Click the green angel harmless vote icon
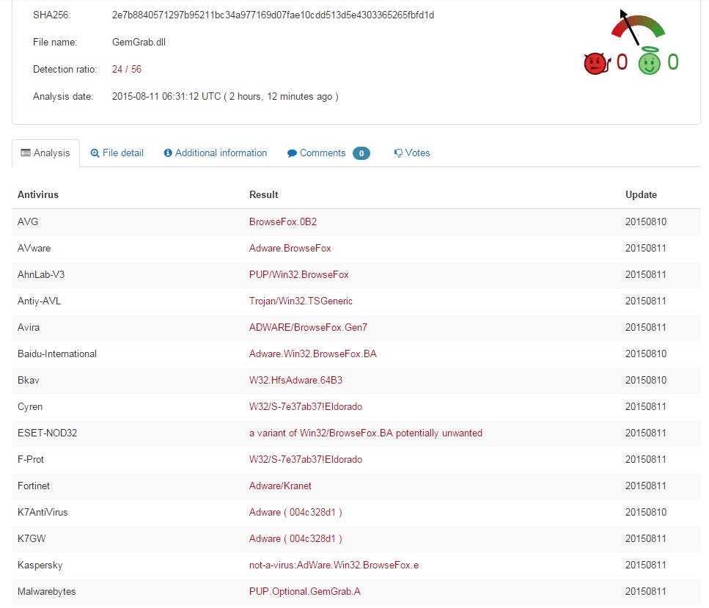 pos(650,61)
